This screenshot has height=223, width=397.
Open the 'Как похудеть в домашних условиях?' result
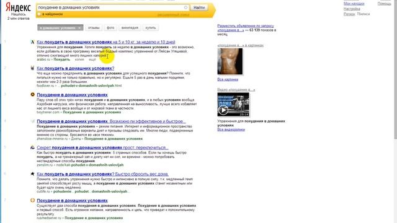pos(76,68)
